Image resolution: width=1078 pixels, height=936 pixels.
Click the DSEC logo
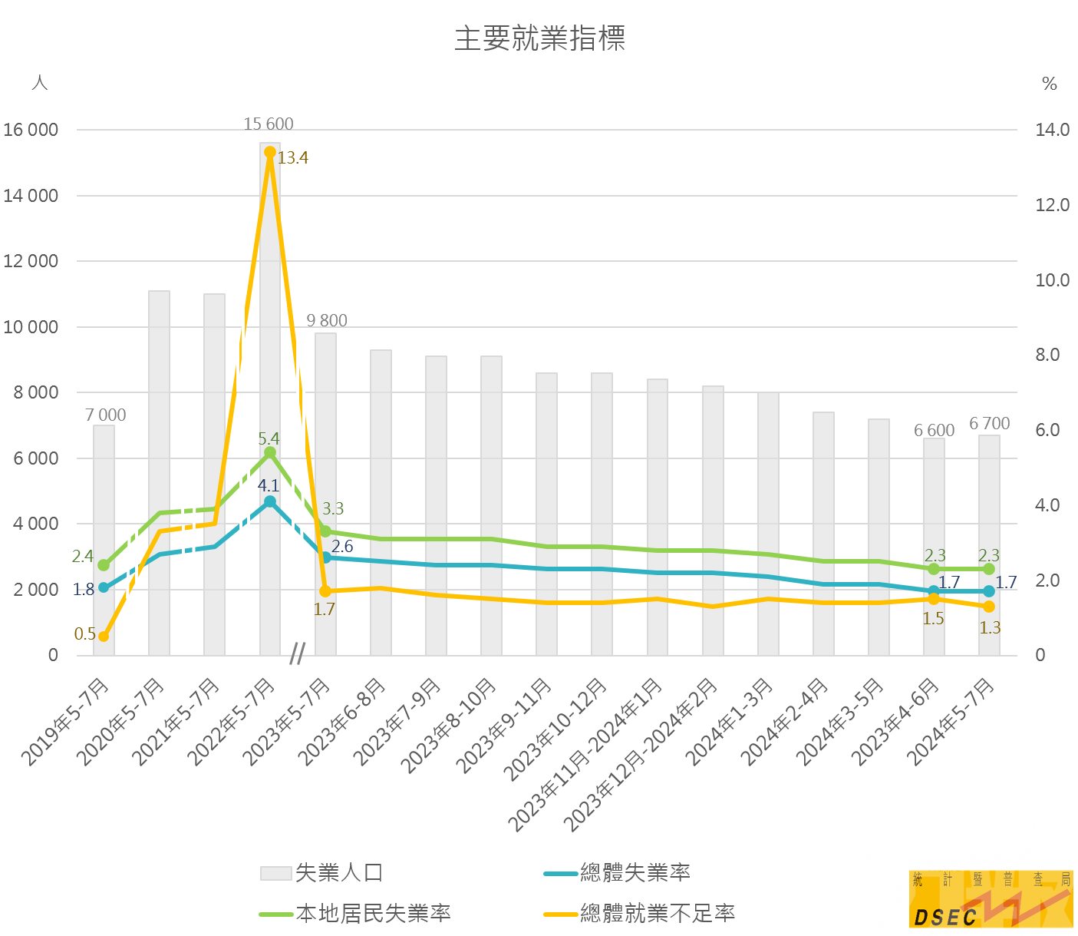[x=991, y=899]
